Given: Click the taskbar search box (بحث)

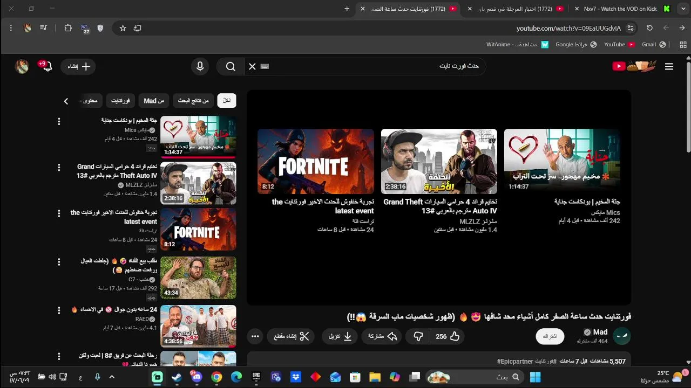Looking at the screenshot, I should point(475,377).
